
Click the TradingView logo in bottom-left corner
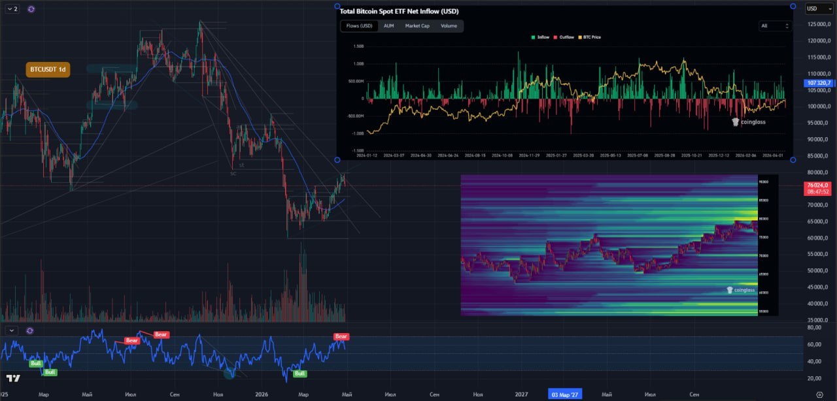12,379
